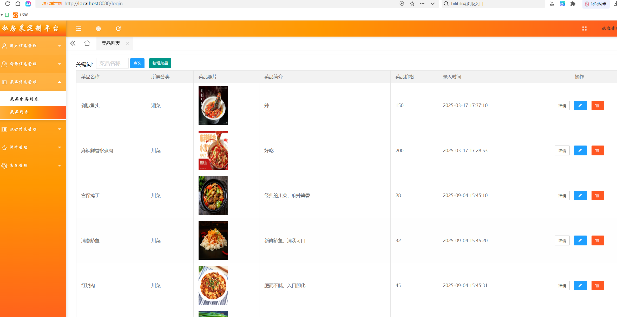Edit the 清蒸鲈鱼 row with the pencil icon
The image size is (617, 317).
click(x=580, y=240)
